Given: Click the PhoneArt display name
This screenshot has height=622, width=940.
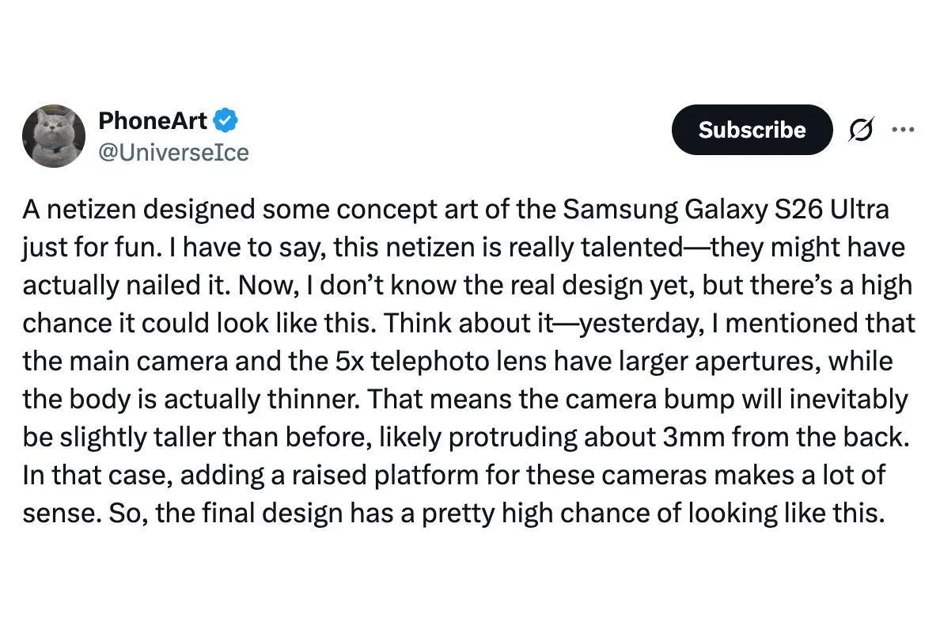Looking at the screenshot, I should tap(153, 121).
